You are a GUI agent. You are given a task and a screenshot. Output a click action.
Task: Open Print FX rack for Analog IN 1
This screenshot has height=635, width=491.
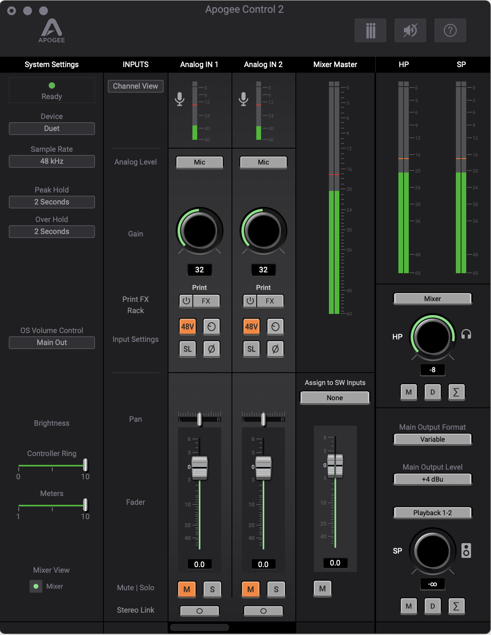point(206,301)
